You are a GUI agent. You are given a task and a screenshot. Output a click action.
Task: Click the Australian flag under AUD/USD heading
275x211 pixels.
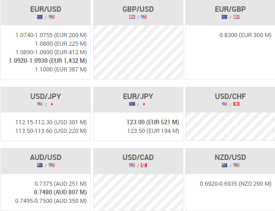click(40, 165)
